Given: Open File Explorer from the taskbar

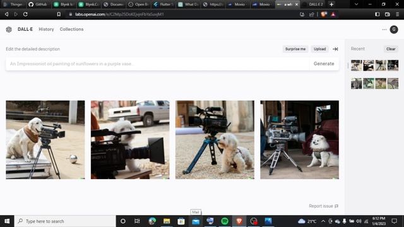Looking at the screenshot, I should click(x=167, y=221).
